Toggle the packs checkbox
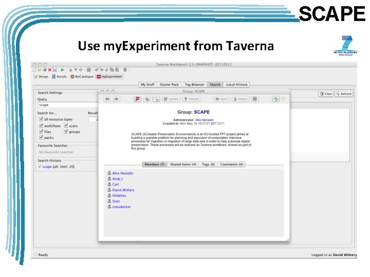The height and width of the screenshot is (277, 370). tap(41, 137)
